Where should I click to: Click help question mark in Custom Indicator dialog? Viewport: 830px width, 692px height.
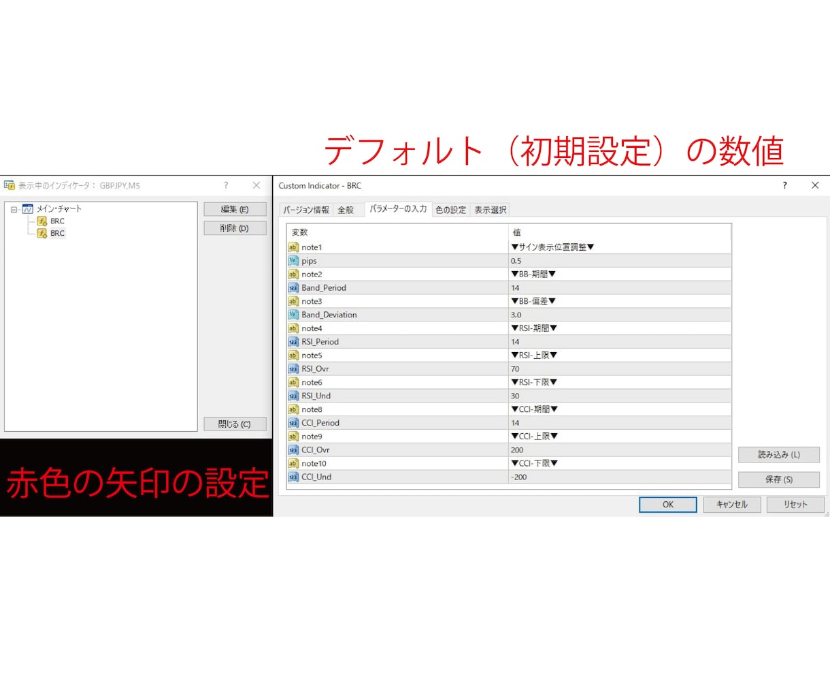point(784,185)
